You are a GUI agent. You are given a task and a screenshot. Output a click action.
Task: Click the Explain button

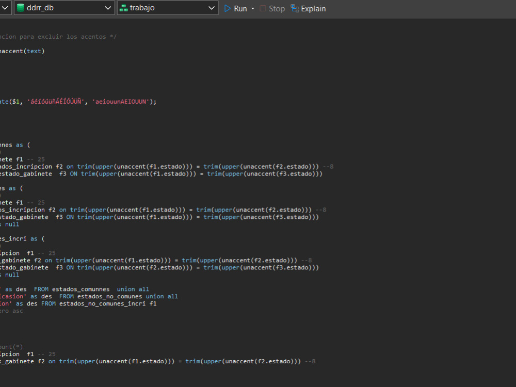(309, 9)
